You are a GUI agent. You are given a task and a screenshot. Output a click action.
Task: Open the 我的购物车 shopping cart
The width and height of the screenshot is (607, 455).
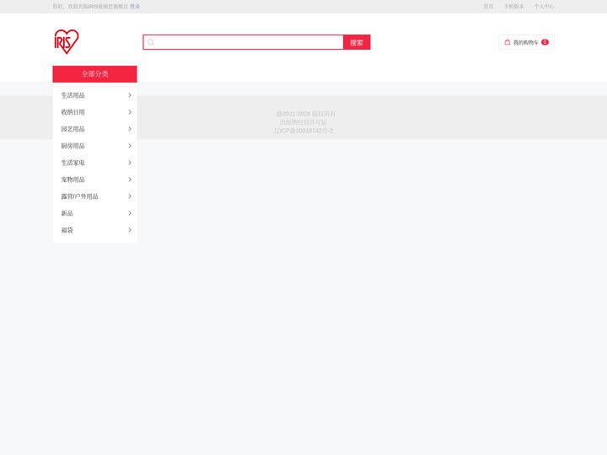[526, 42]
